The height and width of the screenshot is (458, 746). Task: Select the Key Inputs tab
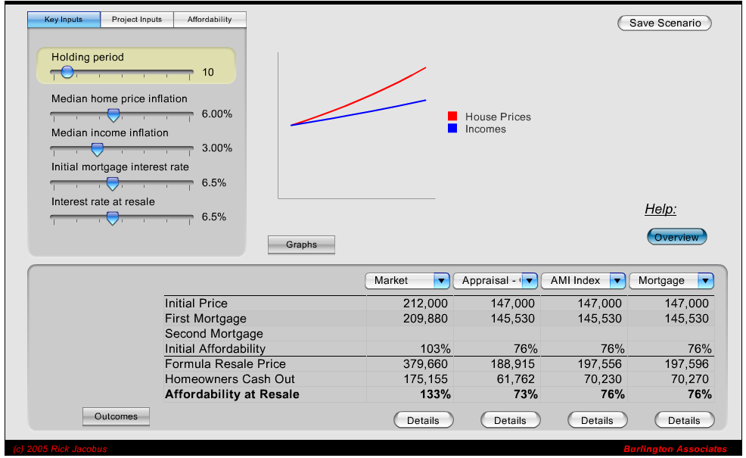[x=64, y=19]
